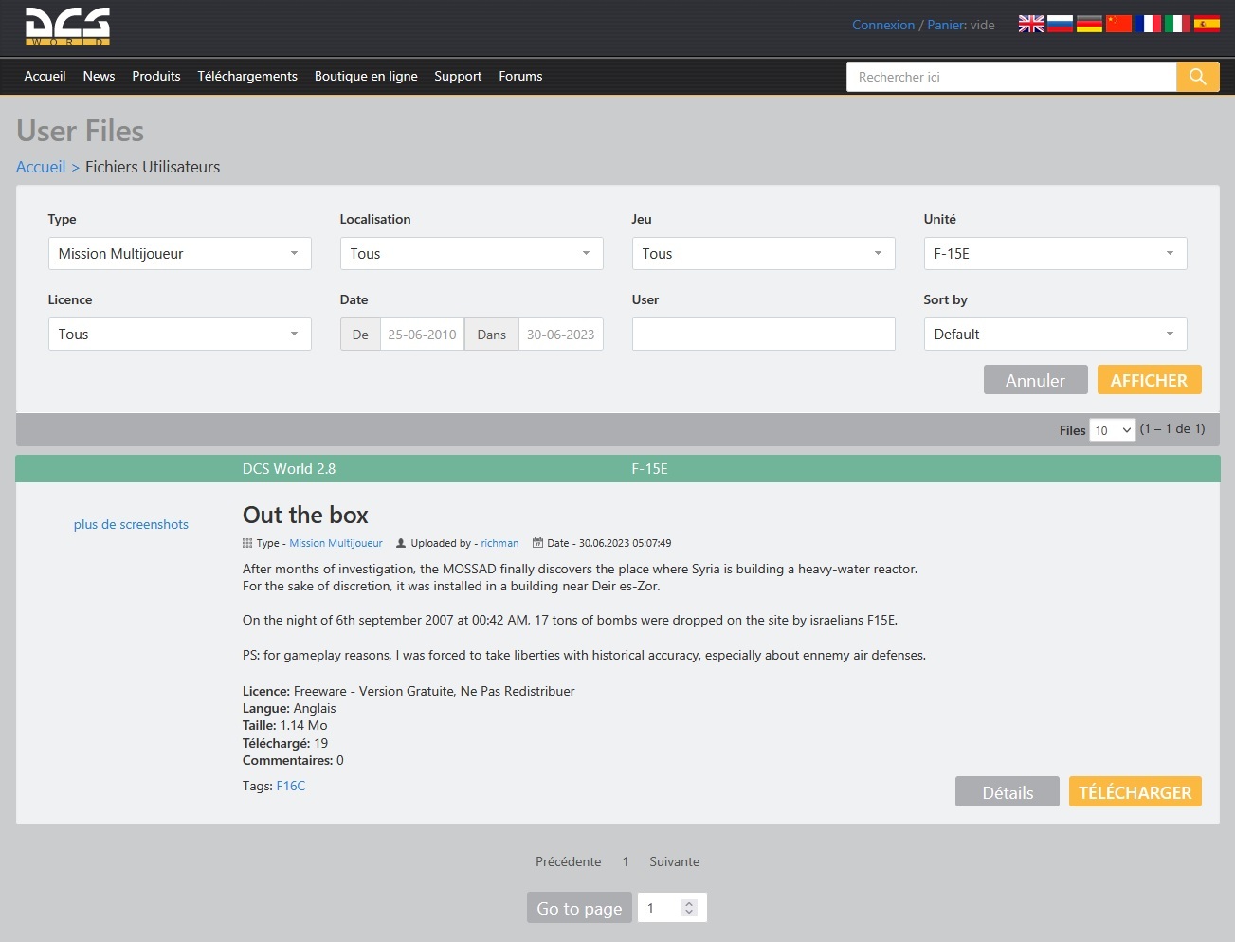Click the F-15E text in the green bar
The image size is (1235, 942).
650,469
